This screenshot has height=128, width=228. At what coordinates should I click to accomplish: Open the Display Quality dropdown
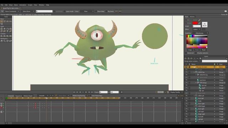click(176, 92)
